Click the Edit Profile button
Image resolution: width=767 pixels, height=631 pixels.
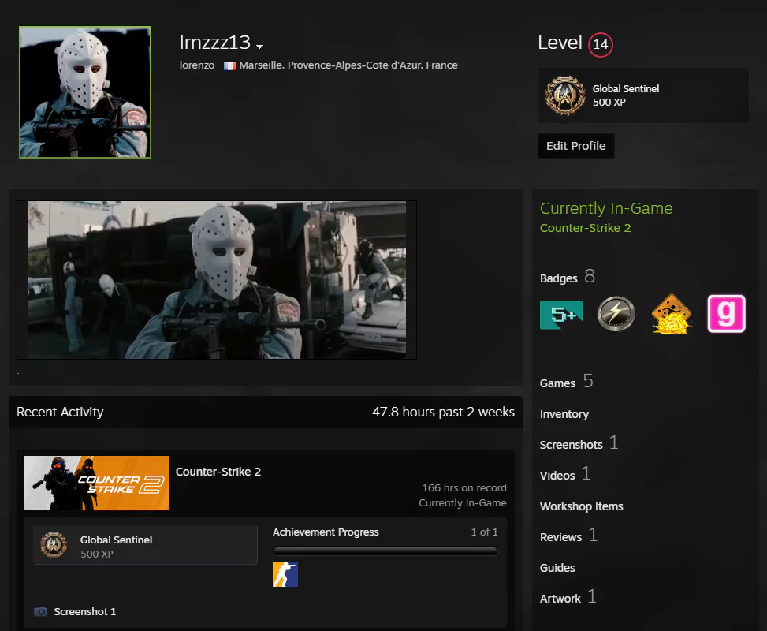point(575,146)
